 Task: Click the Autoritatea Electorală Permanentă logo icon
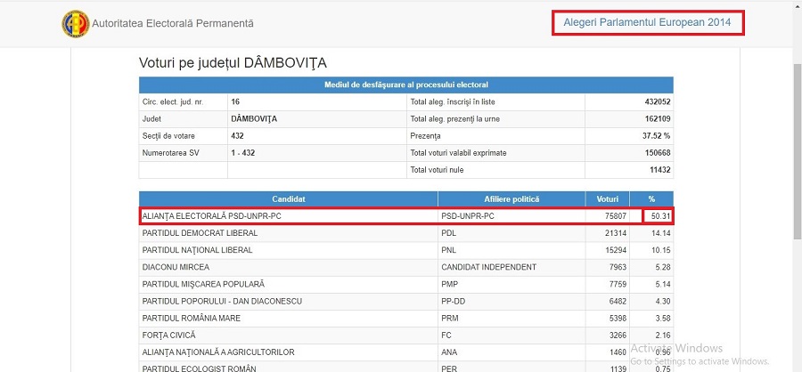76,23
